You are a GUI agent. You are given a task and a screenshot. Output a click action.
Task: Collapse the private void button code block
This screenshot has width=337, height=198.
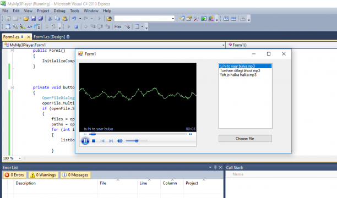click(x=12, y=87)
